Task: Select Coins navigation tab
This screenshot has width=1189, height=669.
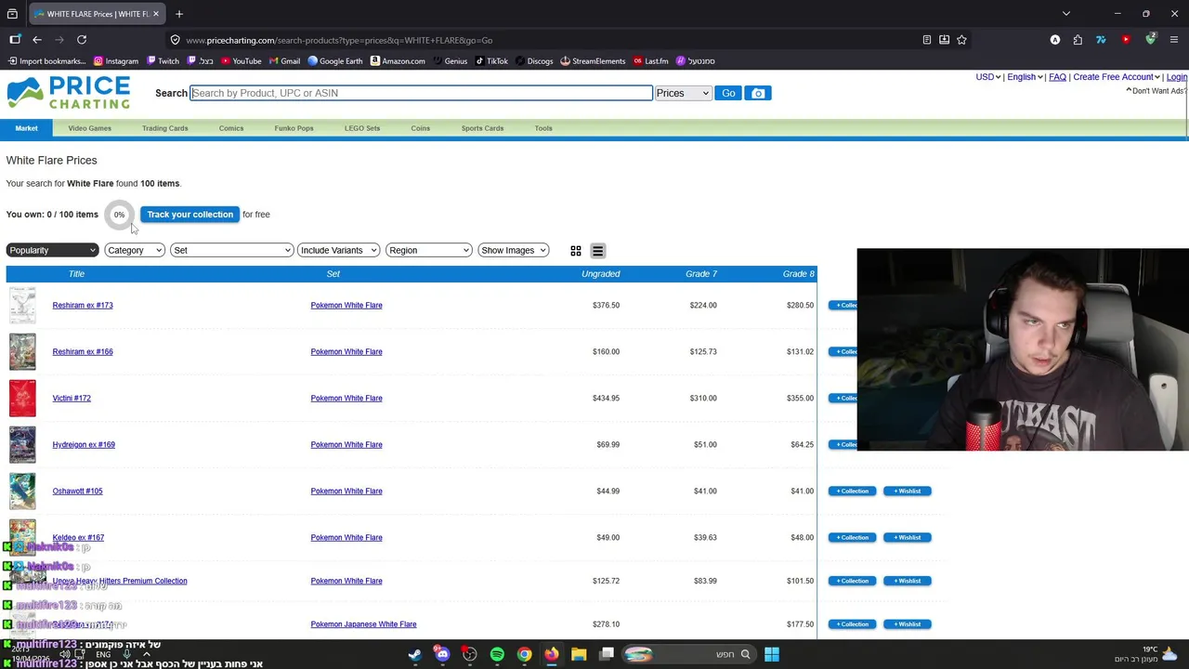Action: point(420,128)
